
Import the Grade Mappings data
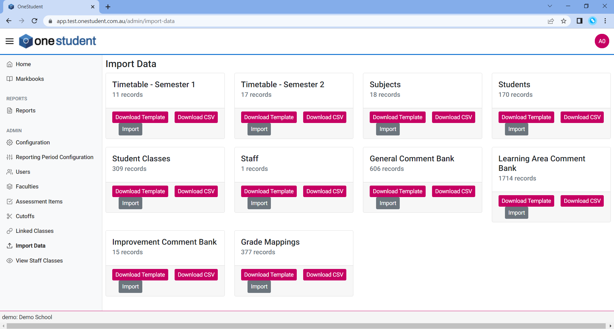(259, 287)
